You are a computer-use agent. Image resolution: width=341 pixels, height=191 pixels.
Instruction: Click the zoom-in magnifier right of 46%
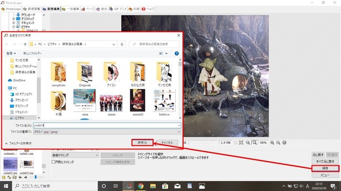coord(272,143)
